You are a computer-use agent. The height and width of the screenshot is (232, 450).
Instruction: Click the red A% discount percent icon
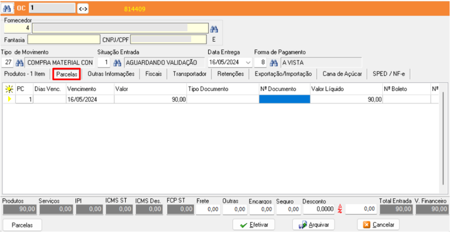click(340, 209)
